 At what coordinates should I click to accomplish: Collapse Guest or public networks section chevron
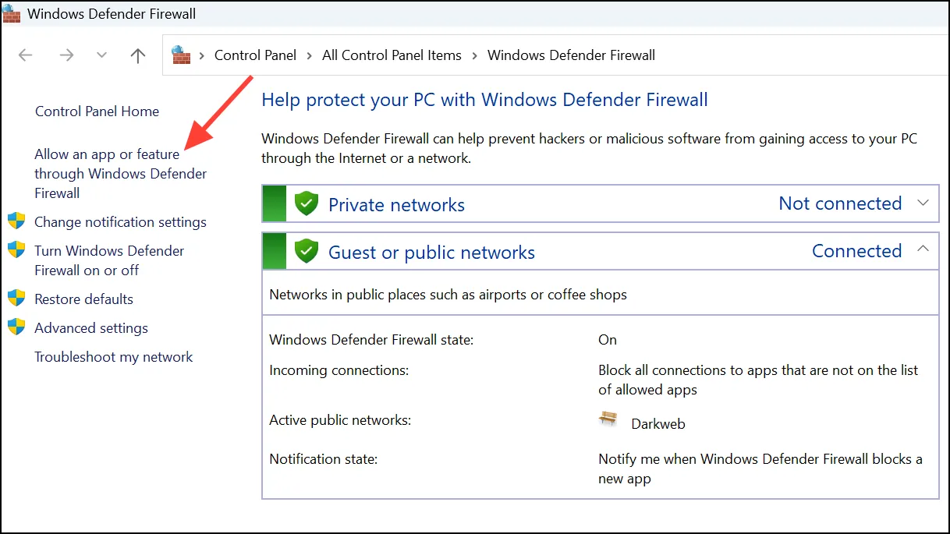923,249
